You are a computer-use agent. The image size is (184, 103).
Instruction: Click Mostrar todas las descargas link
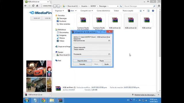145,95
